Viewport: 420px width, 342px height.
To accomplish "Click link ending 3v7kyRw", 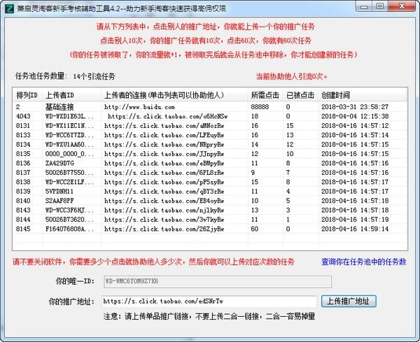I will pos(164,220).
